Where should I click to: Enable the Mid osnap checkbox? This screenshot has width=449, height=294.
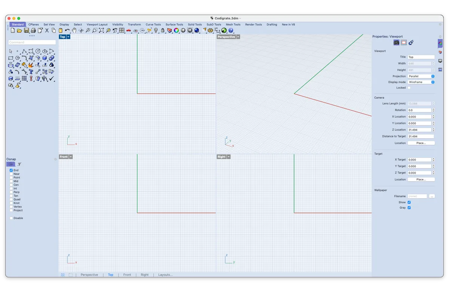tap(11, 181)
